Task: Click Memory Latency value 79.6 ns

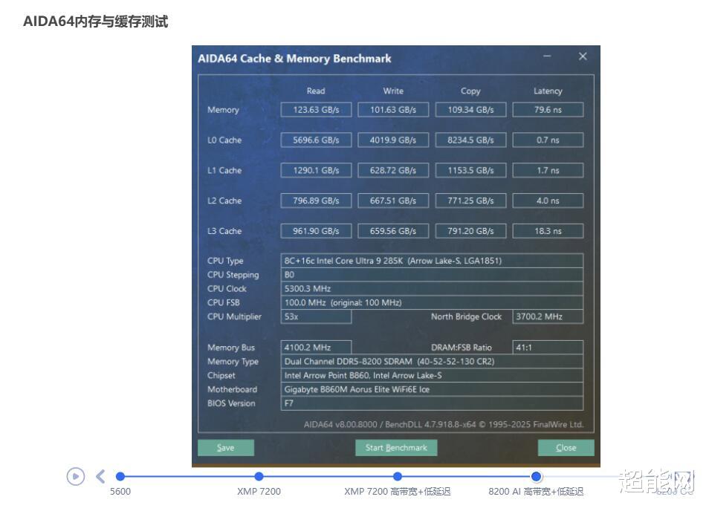Action: click(548, 110)
